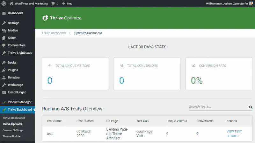Click the WordPress logo icon
This screenshot has width=255, height=143.
(4, 3)
